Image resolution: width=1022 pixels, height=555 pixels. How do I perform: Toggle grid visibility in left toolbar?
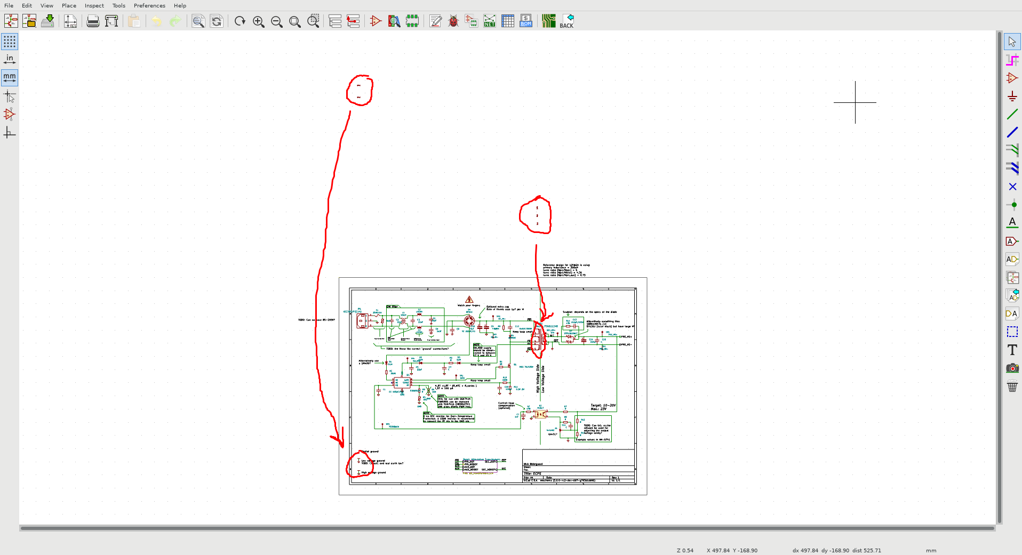click(10, 42)
